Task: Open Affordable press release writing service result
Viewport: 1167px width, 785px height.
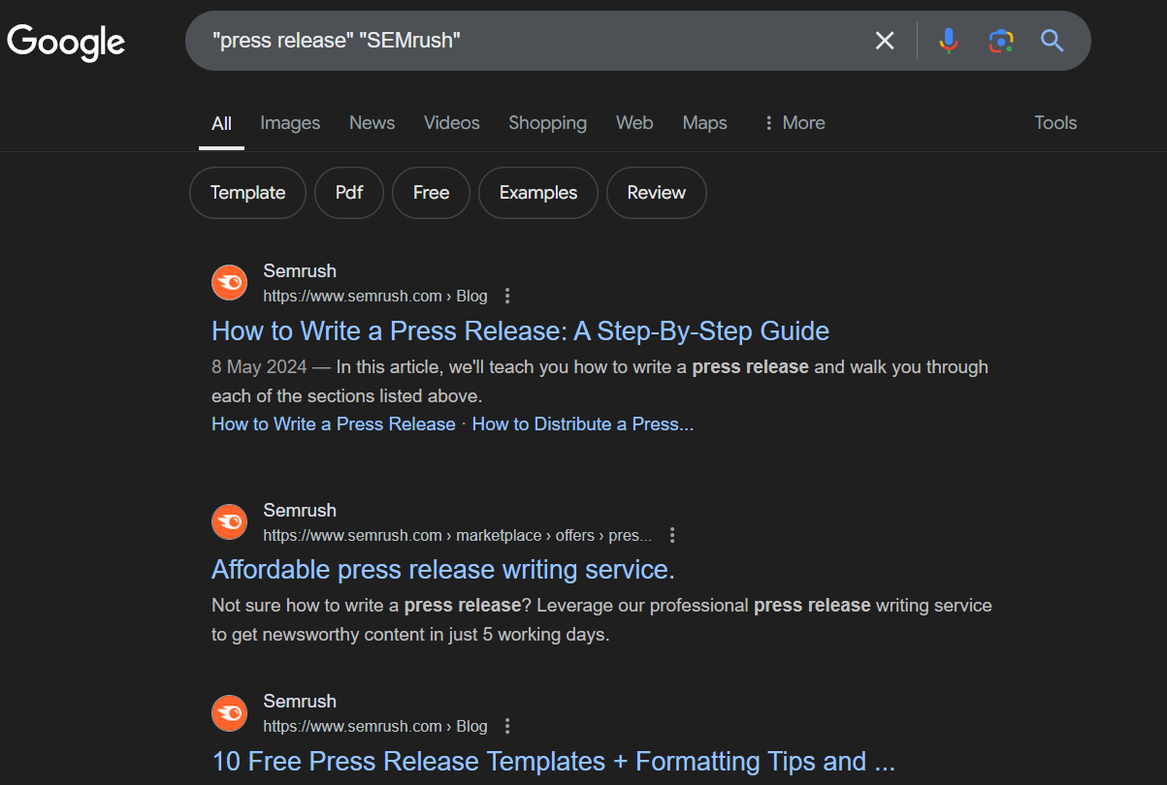Action: pos(443,570)
